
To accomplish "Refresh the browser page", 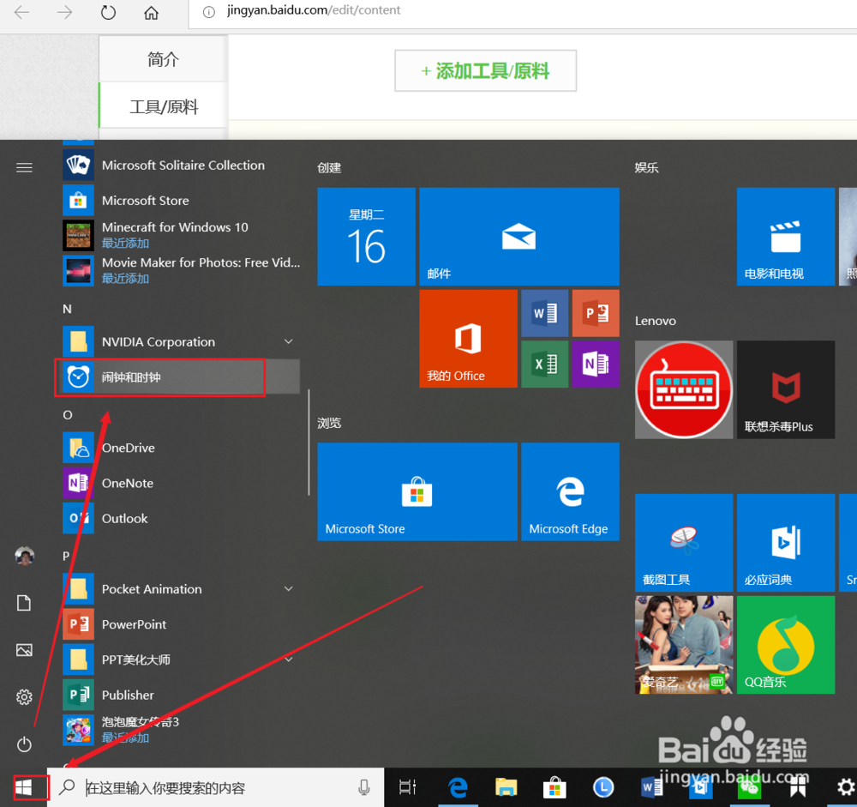I will click(108, 12).
